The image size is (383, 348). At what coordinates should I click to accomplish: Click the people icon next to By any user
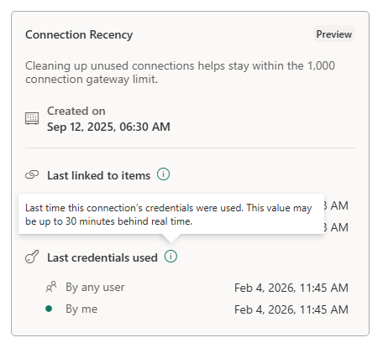click(51, 287)
